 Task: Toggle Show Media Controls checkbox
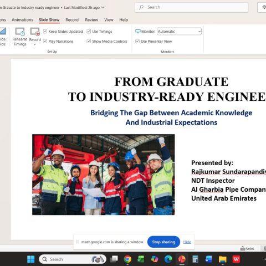pos(89,41)
